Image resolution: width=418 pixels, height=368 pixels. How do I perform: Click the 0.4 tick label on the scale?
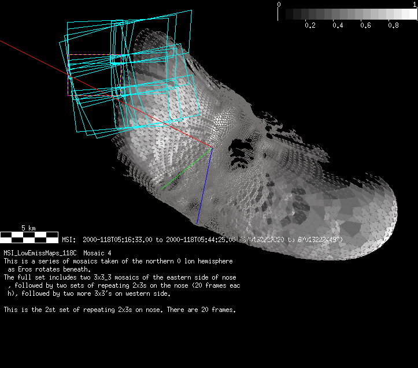tap(338, 25)
